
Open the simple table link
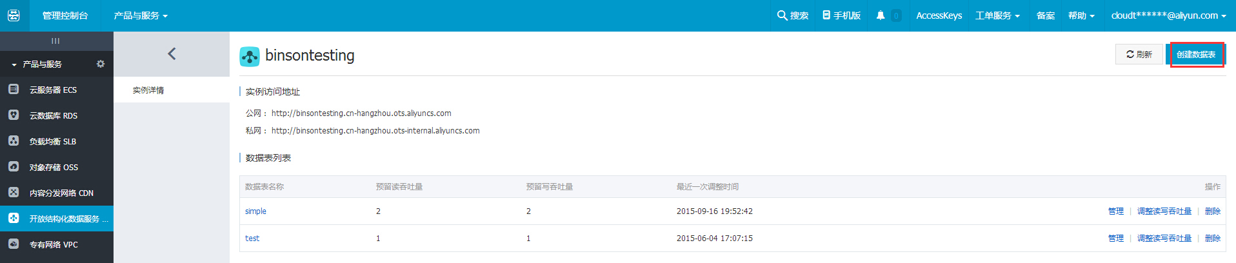point(255,211)
